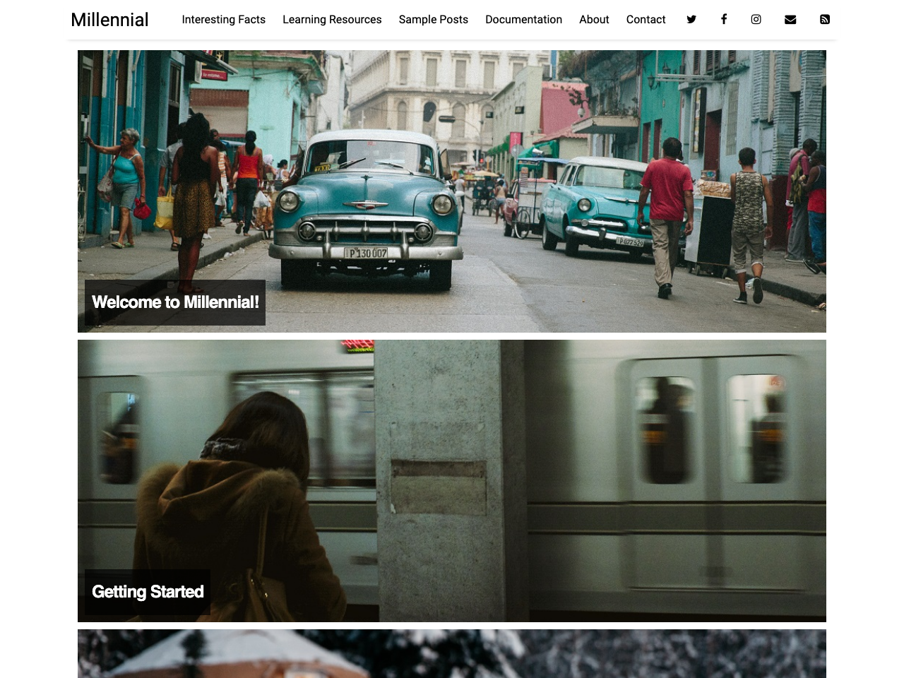Go to the Interesting Facts page
This screenshot has width=904, height=678.
click(x=223, y=20)
